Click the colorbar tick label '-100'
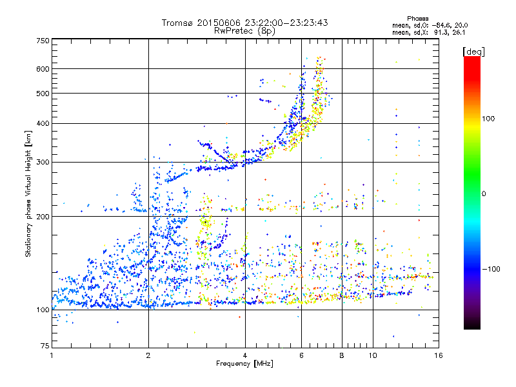516x387 pixels. pyautogui.click(x=491, y=269)
